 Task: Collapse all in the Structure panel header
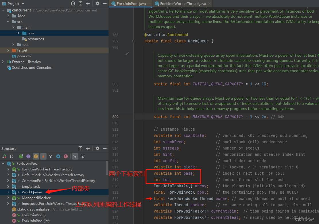point(88,148)
